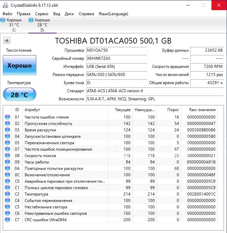
Task: Select disk D: tab showing 28 °C
Action: point(42,25)
